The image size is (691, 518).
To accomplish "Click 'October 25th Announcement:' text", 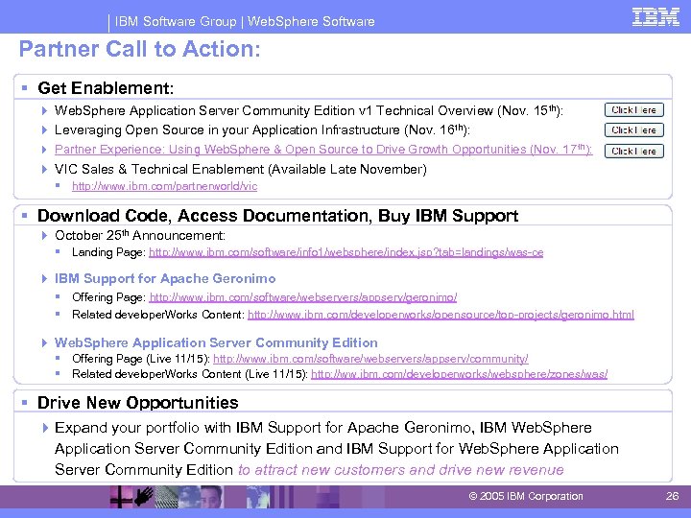I will click(140, 235).
